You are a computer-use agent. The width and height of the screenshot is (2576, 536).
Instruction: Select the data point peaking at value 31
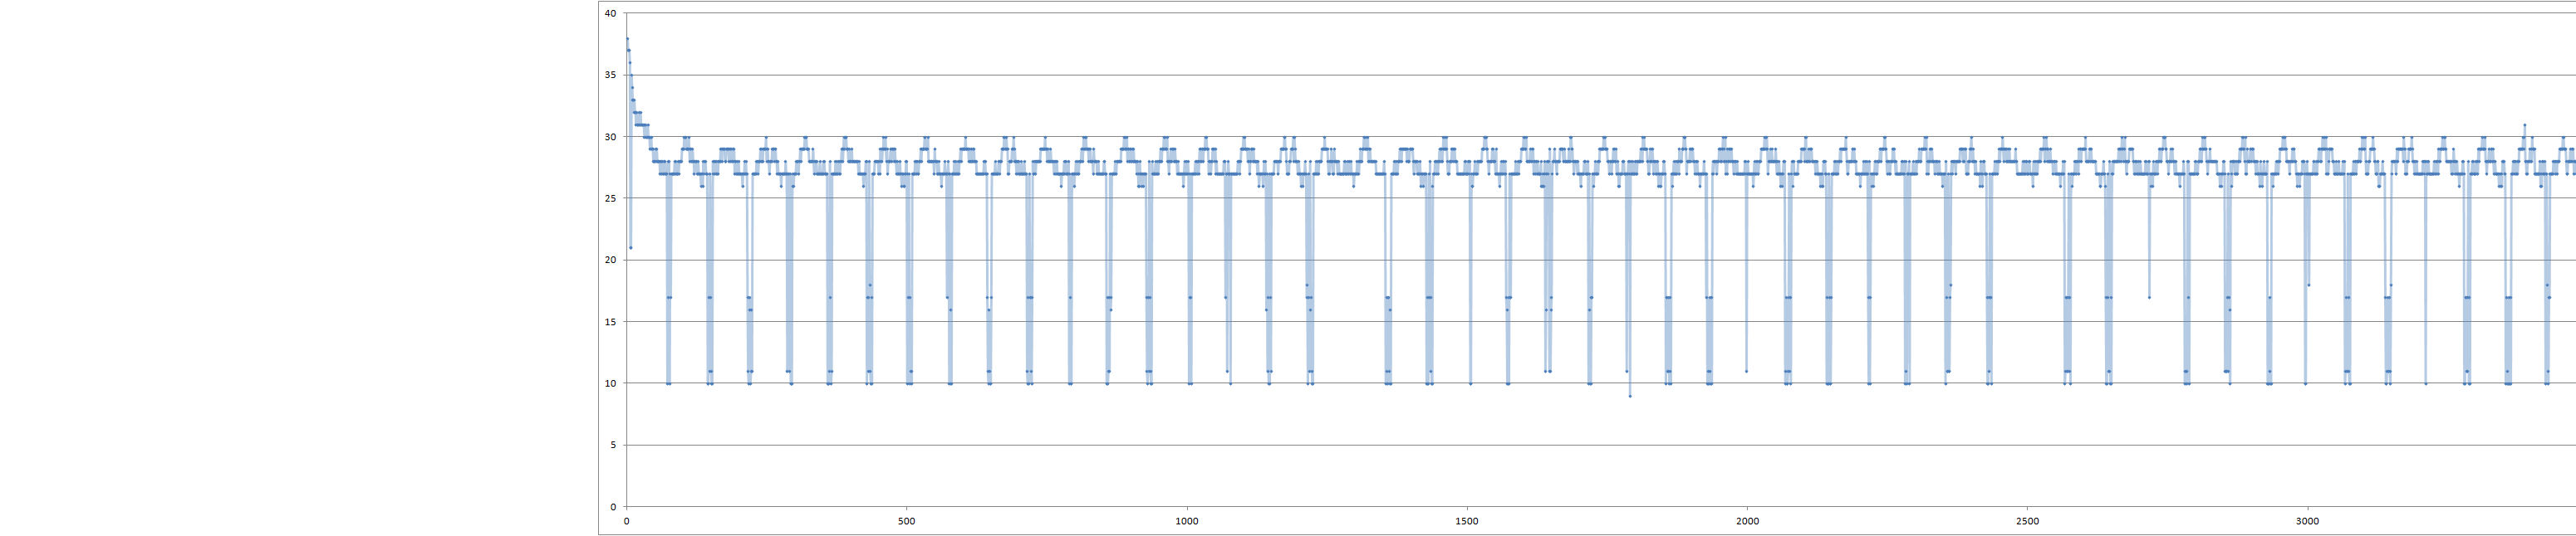coord(2525,124)
